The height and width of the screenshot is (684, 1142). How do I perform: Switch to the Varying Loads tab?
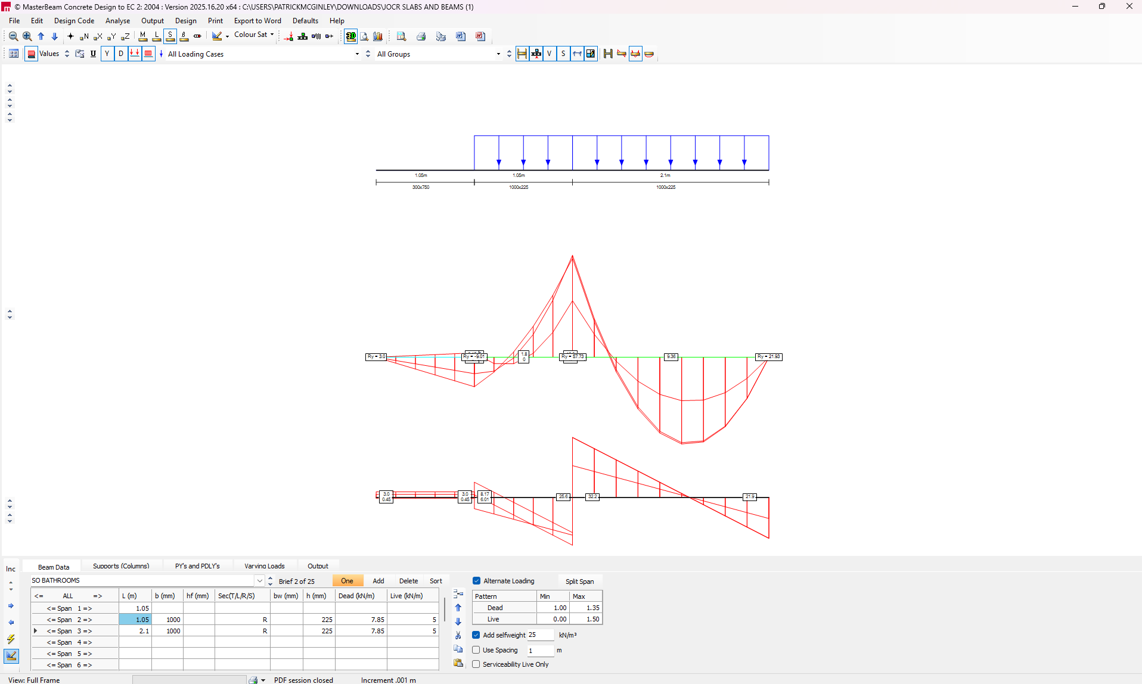264,566
